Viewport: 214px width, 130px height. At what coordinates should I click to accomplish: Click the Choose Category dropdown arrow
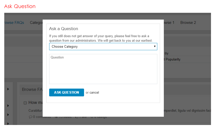155,47
